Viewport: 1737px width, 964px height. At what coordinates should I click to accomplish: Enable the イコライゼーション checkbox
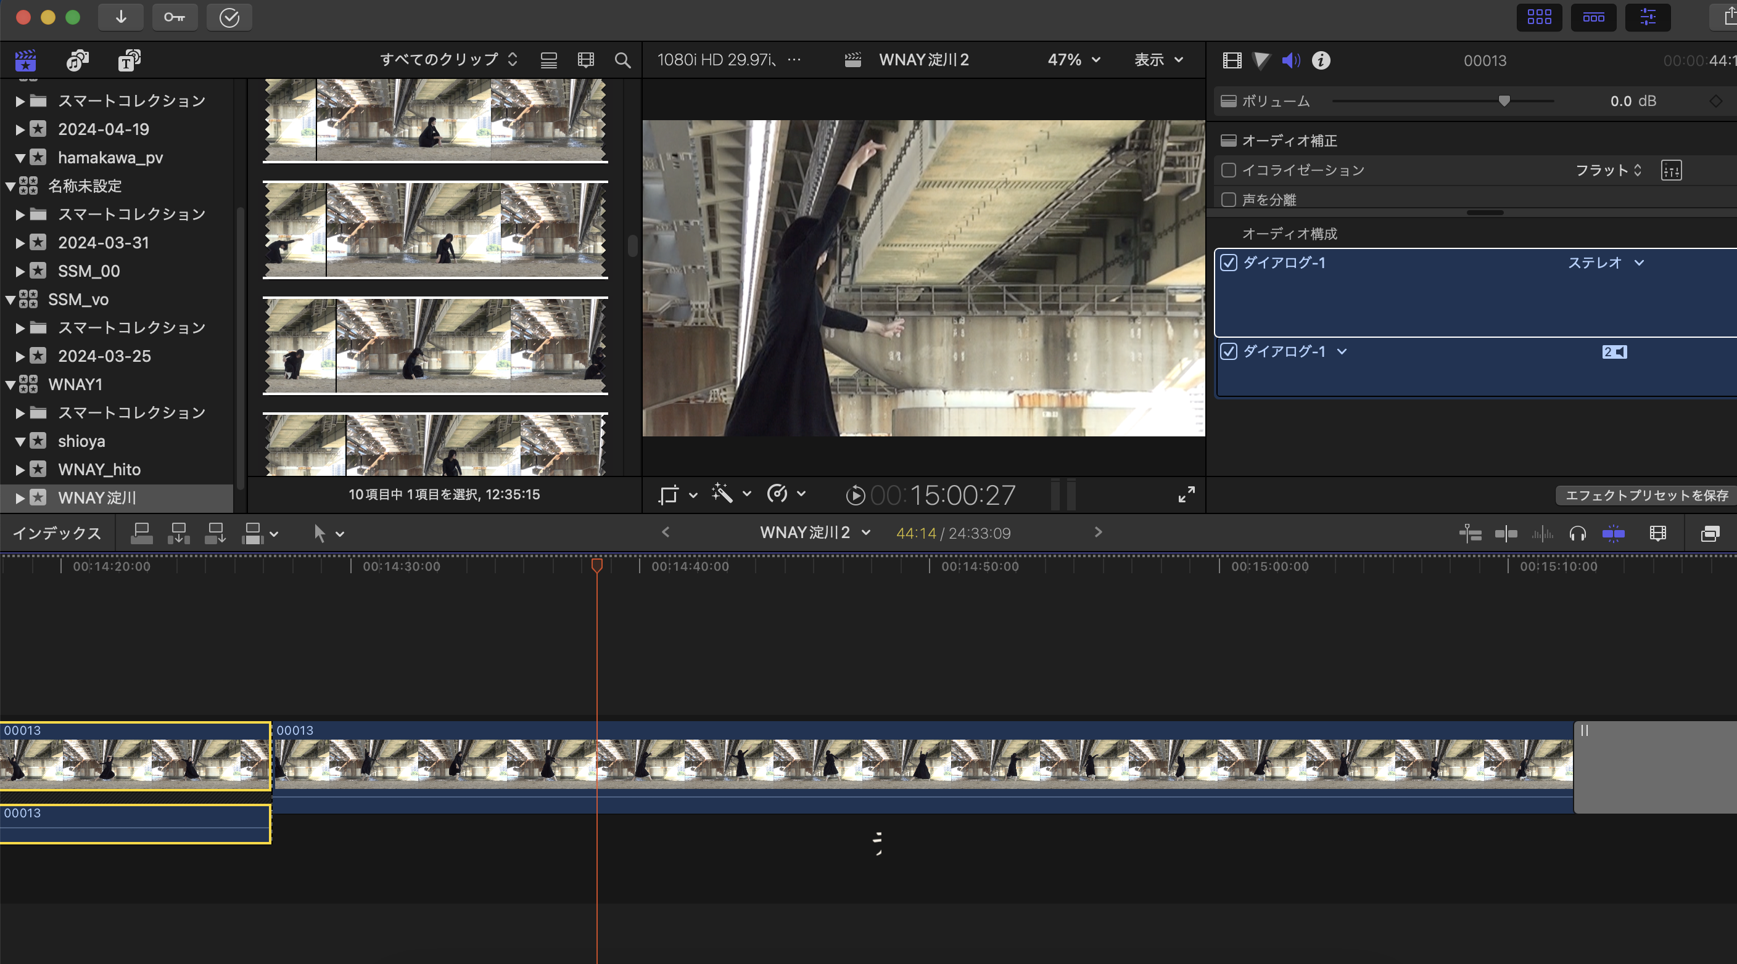pyautogui.click(x=1228, y=171)
